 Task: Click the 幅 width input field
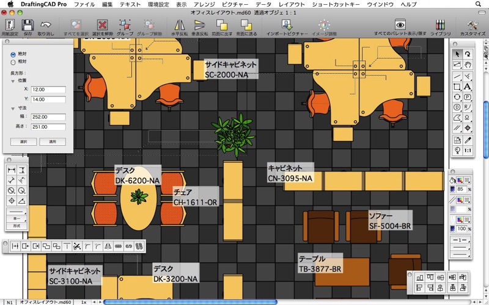tap(48, 117)
